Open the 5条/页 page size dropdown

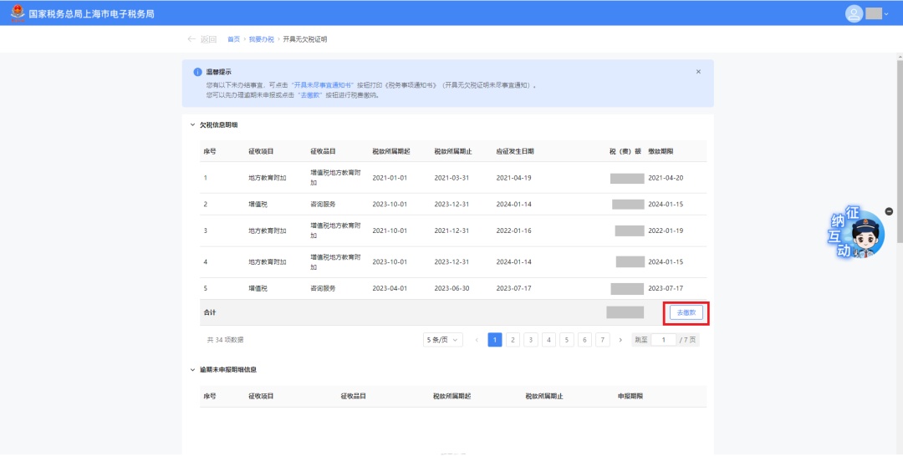(x=442, y=340)
